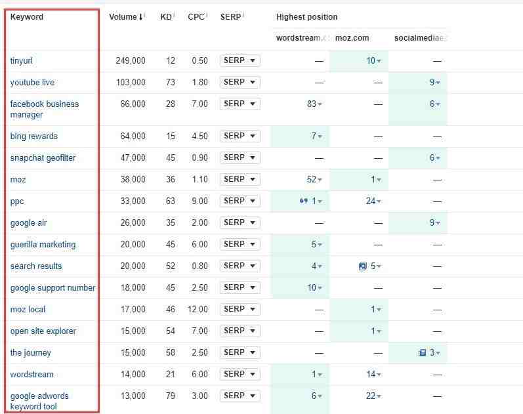Click volume value 33,000

(x=133, y=201)
